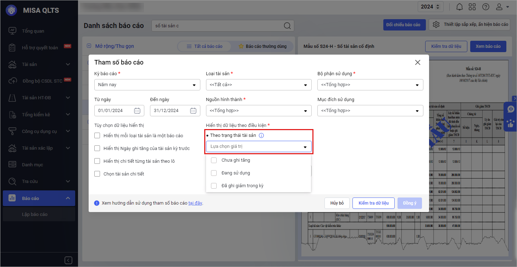Viewport: 517px width, 267px height.
Task: Open calendar picker for Đến ngày
Action: pos(193,111)
